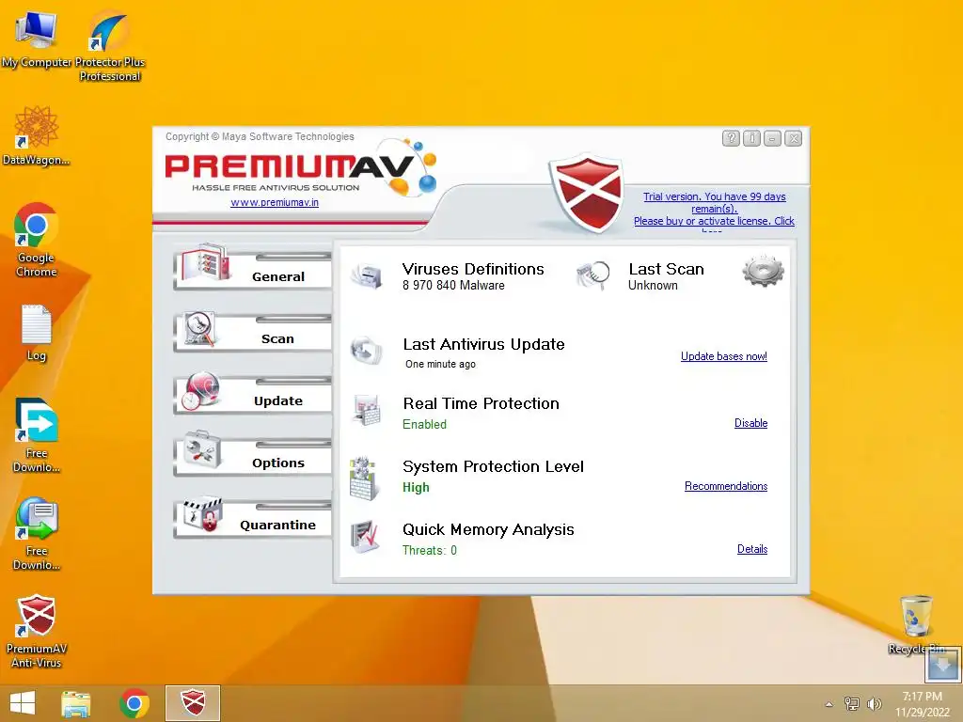The width and height of the screenshot is (963, 722).
Task: Visit www.premiumav.in link
Action: (x=275, y=202)
